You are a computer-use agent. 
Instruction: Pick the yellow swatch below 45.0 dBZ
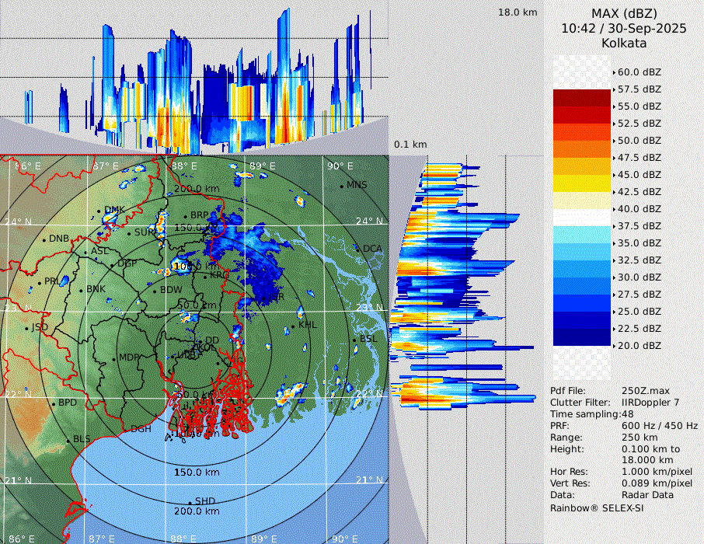(x=582, y=183)
